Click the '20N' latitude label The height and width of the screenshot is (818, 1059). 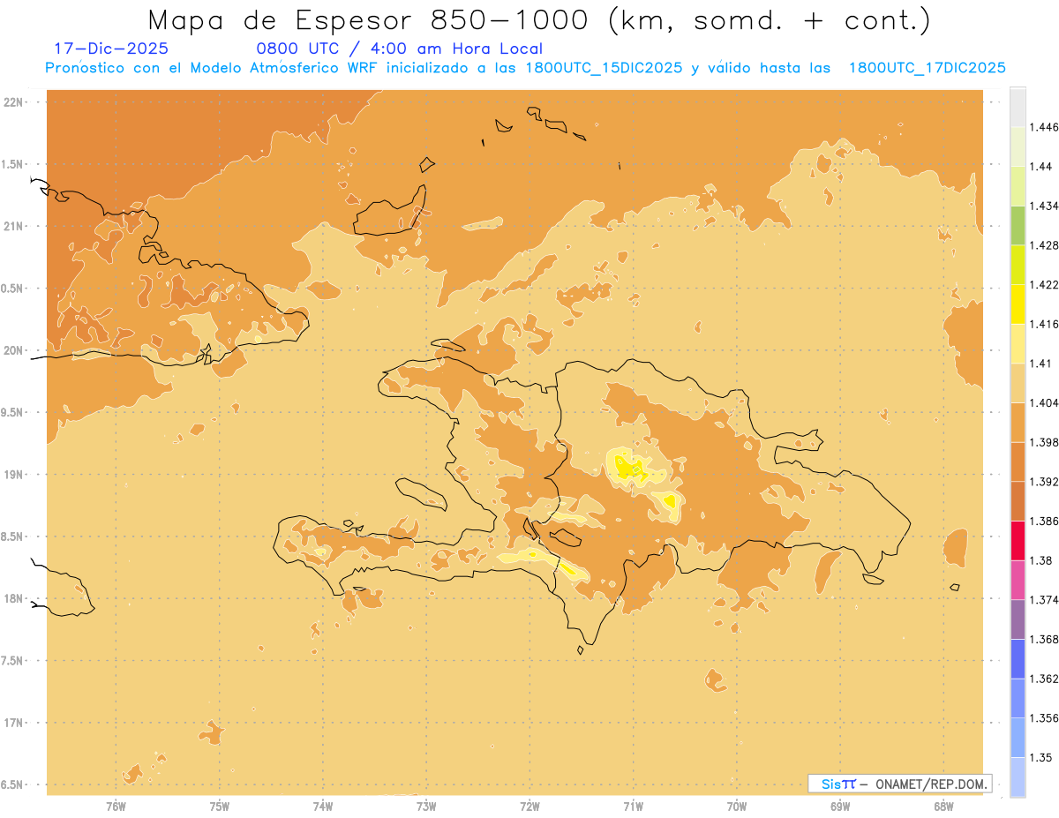coord(13,350)
